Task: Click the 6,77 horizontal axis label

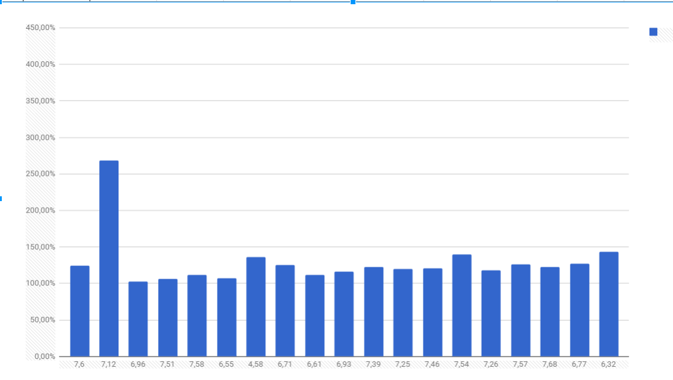Action: click(579, 364)
